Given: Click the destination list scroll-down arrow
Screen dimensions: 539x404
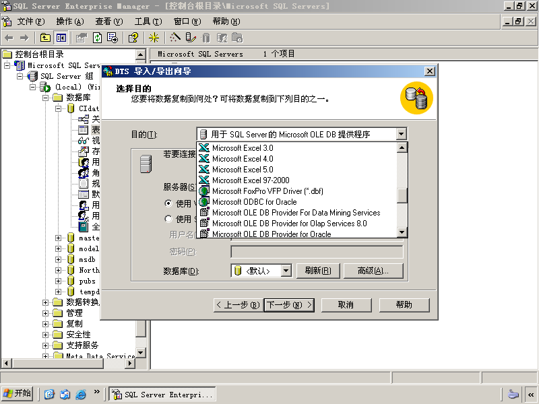Looking at the screenshot, I should coord(402,232).
